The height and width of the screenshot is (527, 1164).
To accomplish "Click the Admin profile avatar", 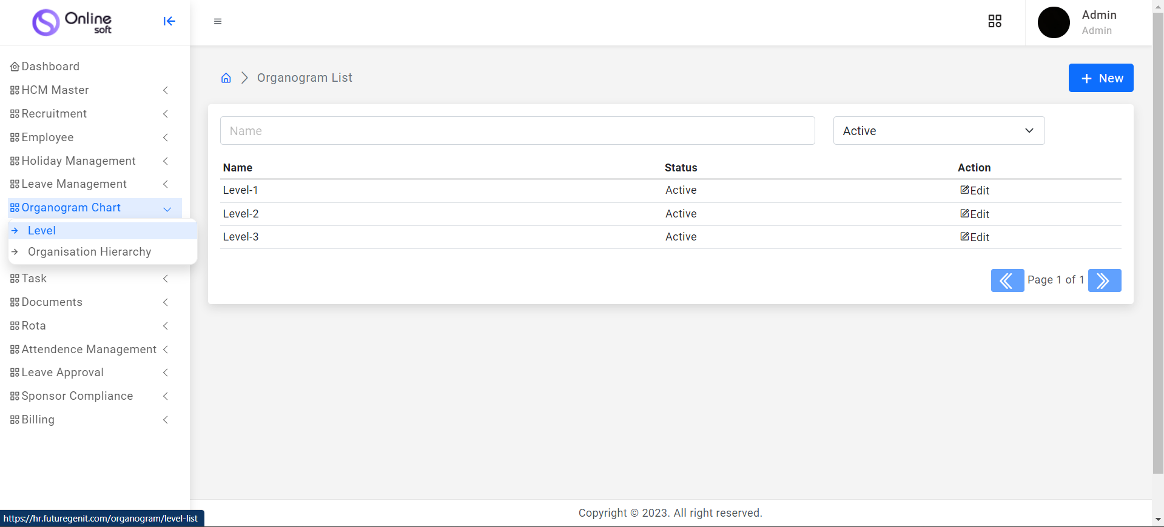I will pyautogui.click(x=1054, y=22).
